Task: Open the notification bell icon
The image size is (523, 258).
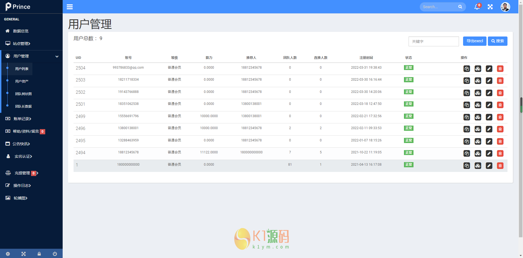Action: (477, 7)
